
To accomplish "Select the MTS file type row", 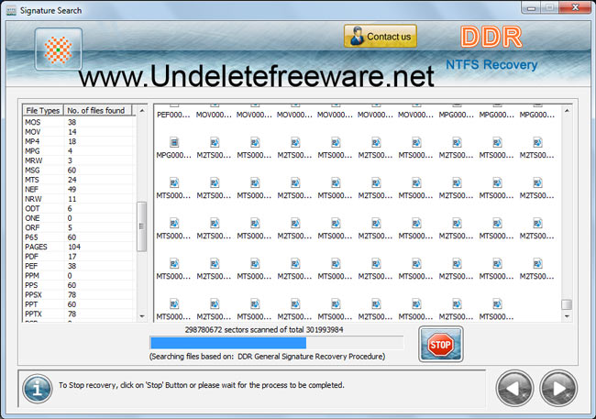I will (79, 180).
